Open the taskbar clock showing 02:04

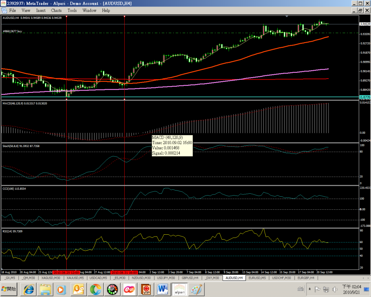coord(352,289)
